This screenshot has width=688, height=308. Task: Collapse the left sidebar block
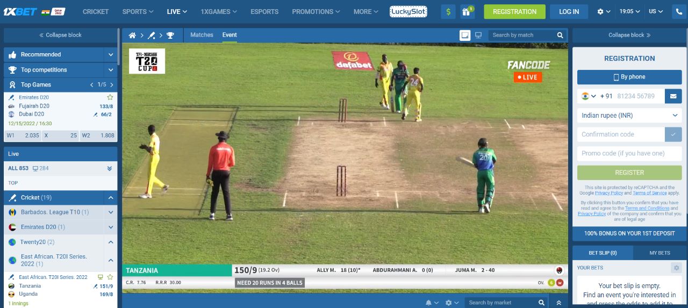tap(60, 35)
